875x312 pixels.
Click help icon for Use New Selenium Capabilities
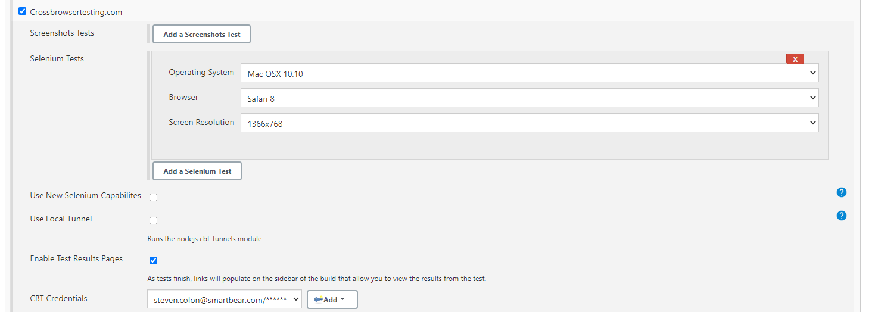(x=841, y=192)
